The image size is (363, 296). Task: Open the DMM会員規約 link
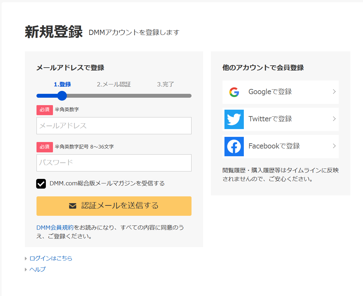55,227
